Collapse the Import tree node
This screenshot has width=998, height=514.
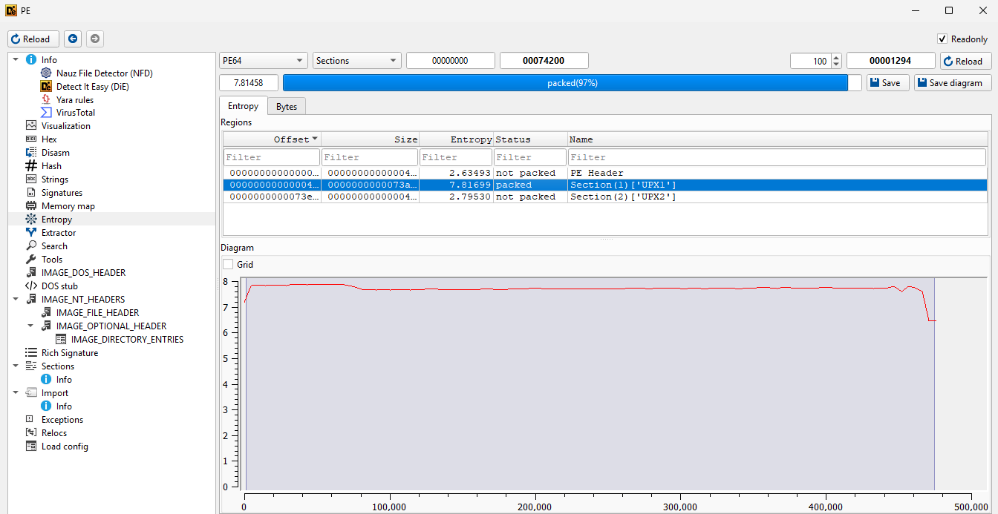(x=16, y=393)
